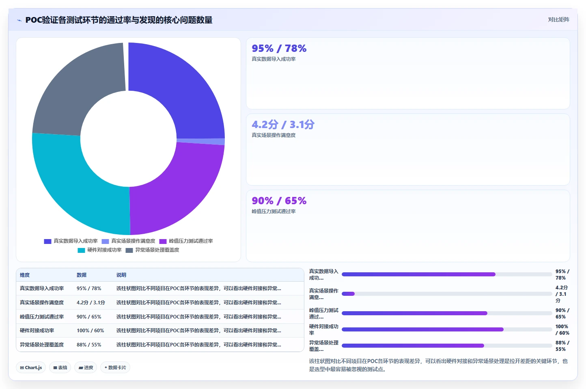The width and height of the screenshot is (586, 389).
Task: Click the 真实数据导入成功率 progress bar
Action: click(447, 274)
